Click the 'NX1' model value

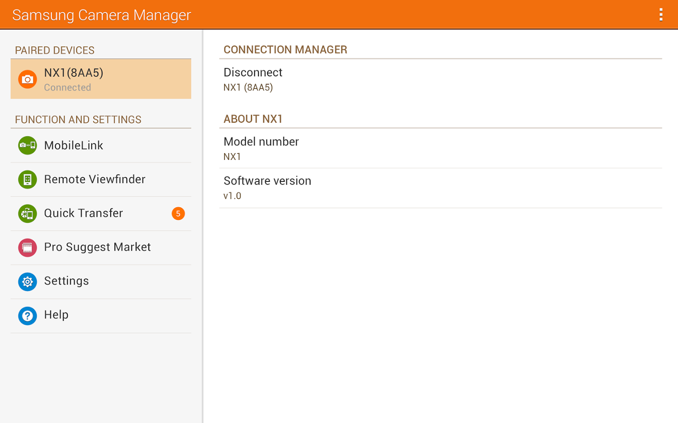[232, 157]
